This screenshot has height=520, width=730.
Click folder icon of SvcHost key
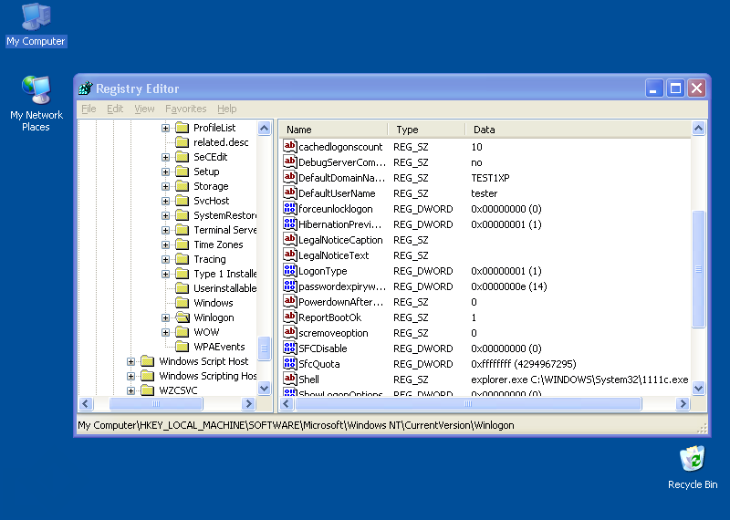pyautogui.click(x=182, y=201)
